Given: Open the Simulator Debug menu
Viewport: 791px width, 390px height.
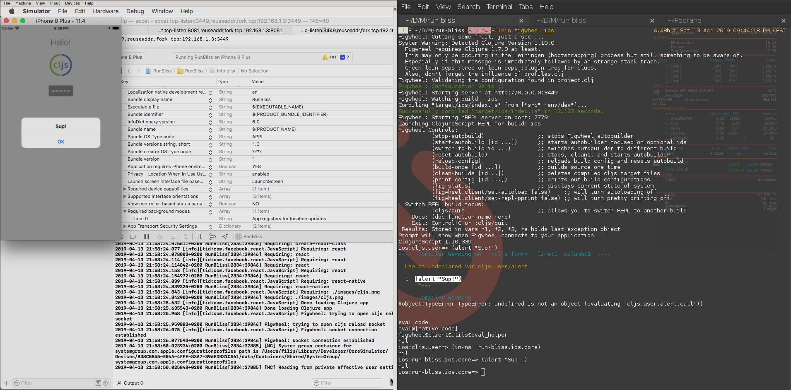Looking at the screenshot, I should coord(135,11).
